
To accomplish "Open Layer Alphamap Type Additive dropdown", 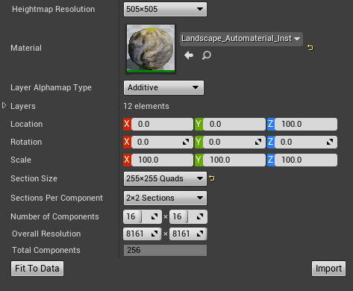I will click(163, 87).
